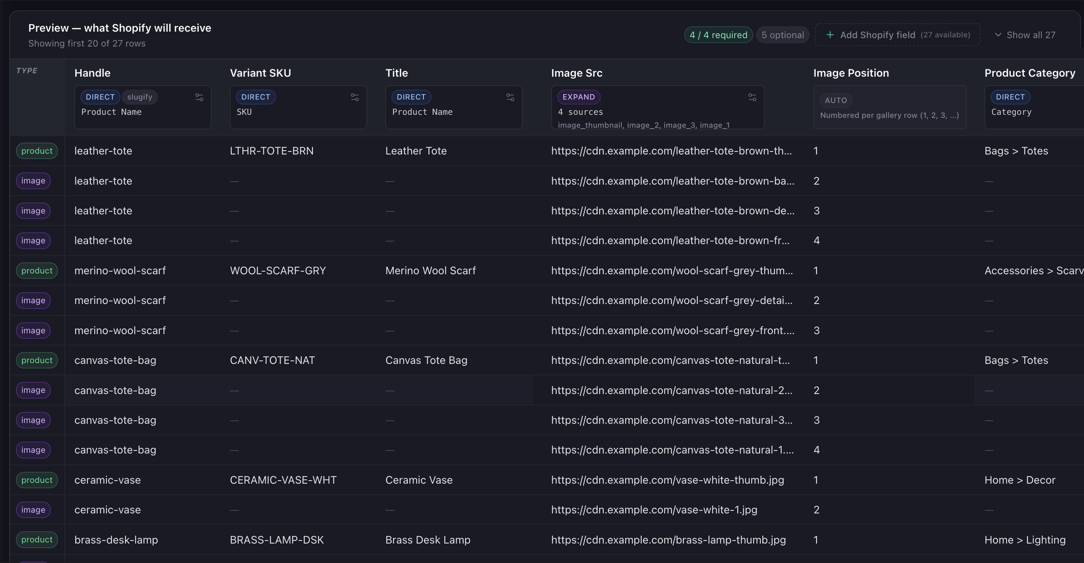Click product type tag on brass-desk-lamp row
The height and width of the screenshot is (563, 1084).
tap(37, 539)
